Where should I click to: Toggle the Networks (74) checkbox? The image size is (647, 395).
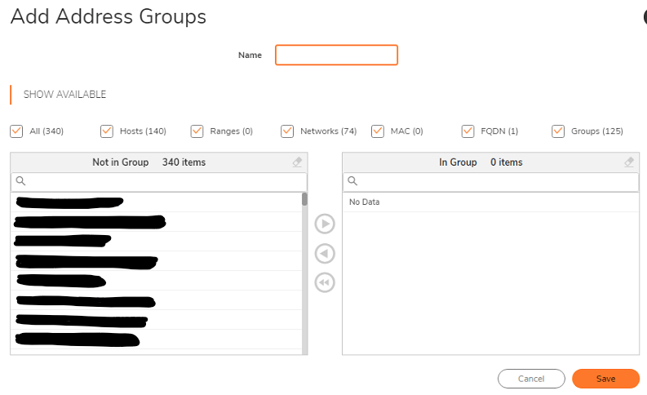pos(287,131)
